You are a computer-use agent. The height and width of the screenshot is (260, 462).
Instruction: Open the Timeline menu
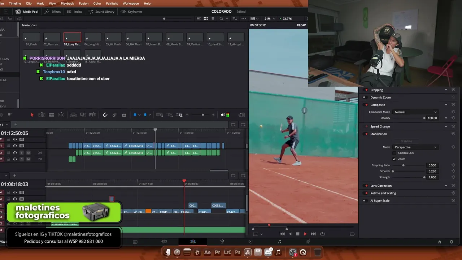(15, 3)
